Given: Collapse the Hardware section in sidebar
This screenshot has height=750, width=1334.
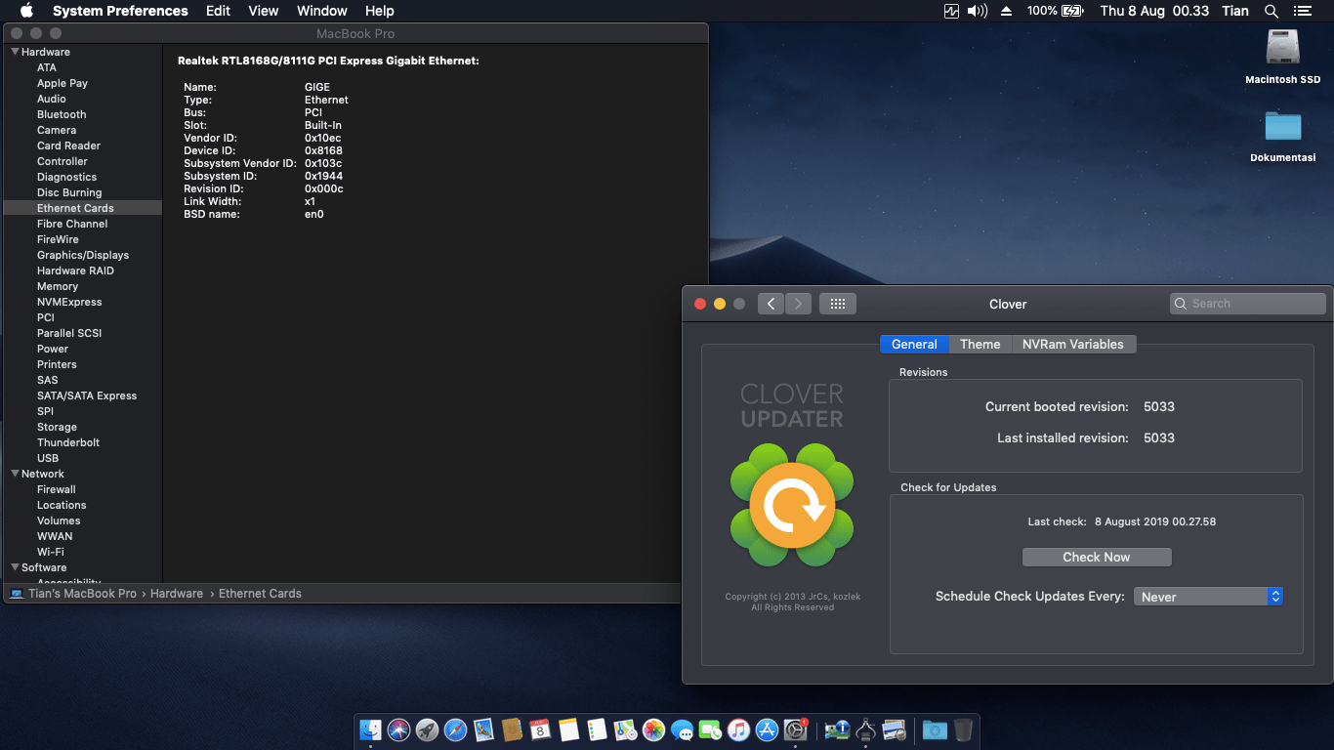Looking at the screenshot, I should point(16,52).
